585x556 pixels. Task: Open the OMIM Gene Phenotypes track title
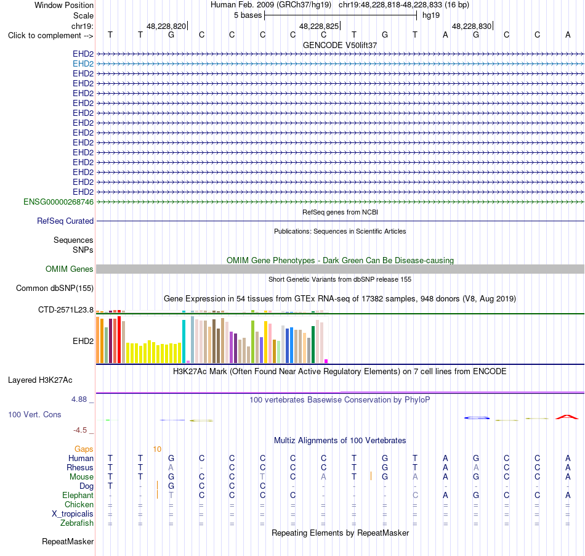pyautogui.click(x=341, y=260)
